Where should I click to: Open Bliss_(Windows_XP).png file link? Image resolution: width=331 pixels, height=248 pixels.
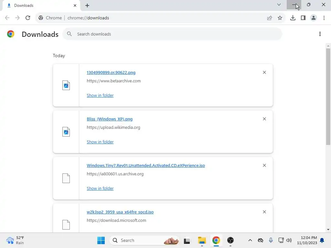coord(110,119)
